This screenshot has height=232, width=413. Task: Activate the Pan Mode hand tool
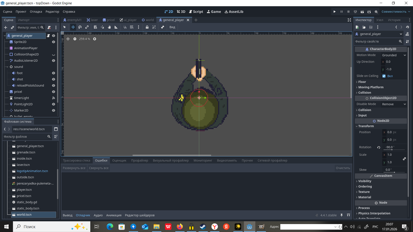click(x=109, y=27)
